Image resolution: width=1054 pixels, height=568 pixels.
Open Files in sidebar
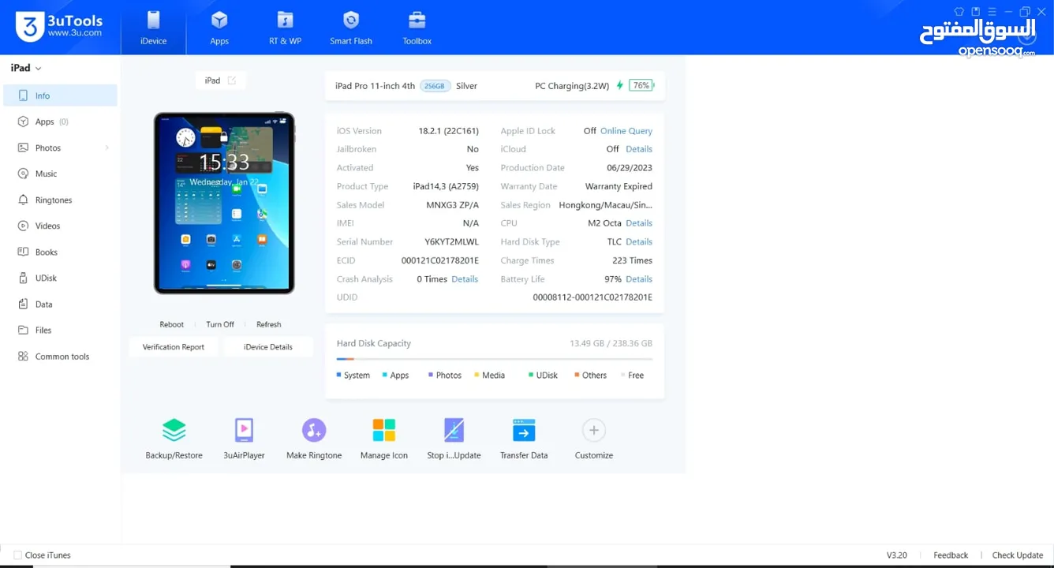pos(61,330)
